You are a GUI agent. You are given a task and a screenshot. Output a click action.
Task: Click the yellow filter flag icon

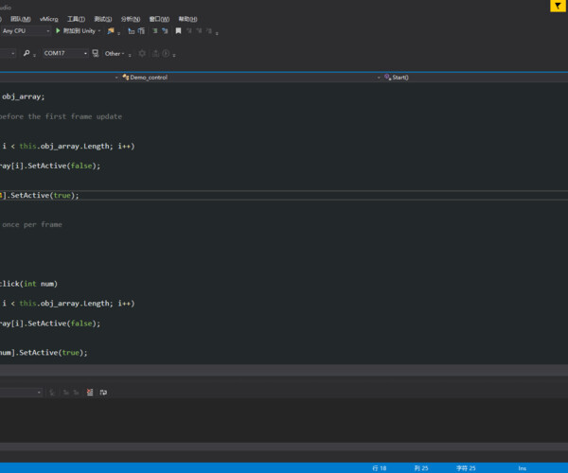[558, 6]
